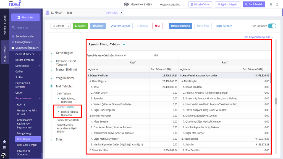Close the ZZ_FİRMA_1 vertical tab

(5, 61)
